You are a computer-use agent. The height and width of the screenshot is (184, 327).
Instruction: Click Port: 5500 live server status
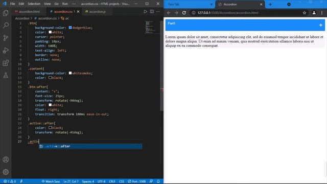(137, 181)
